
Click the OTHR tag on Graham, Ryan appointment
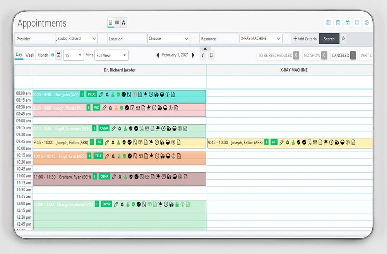click(104, 177)
